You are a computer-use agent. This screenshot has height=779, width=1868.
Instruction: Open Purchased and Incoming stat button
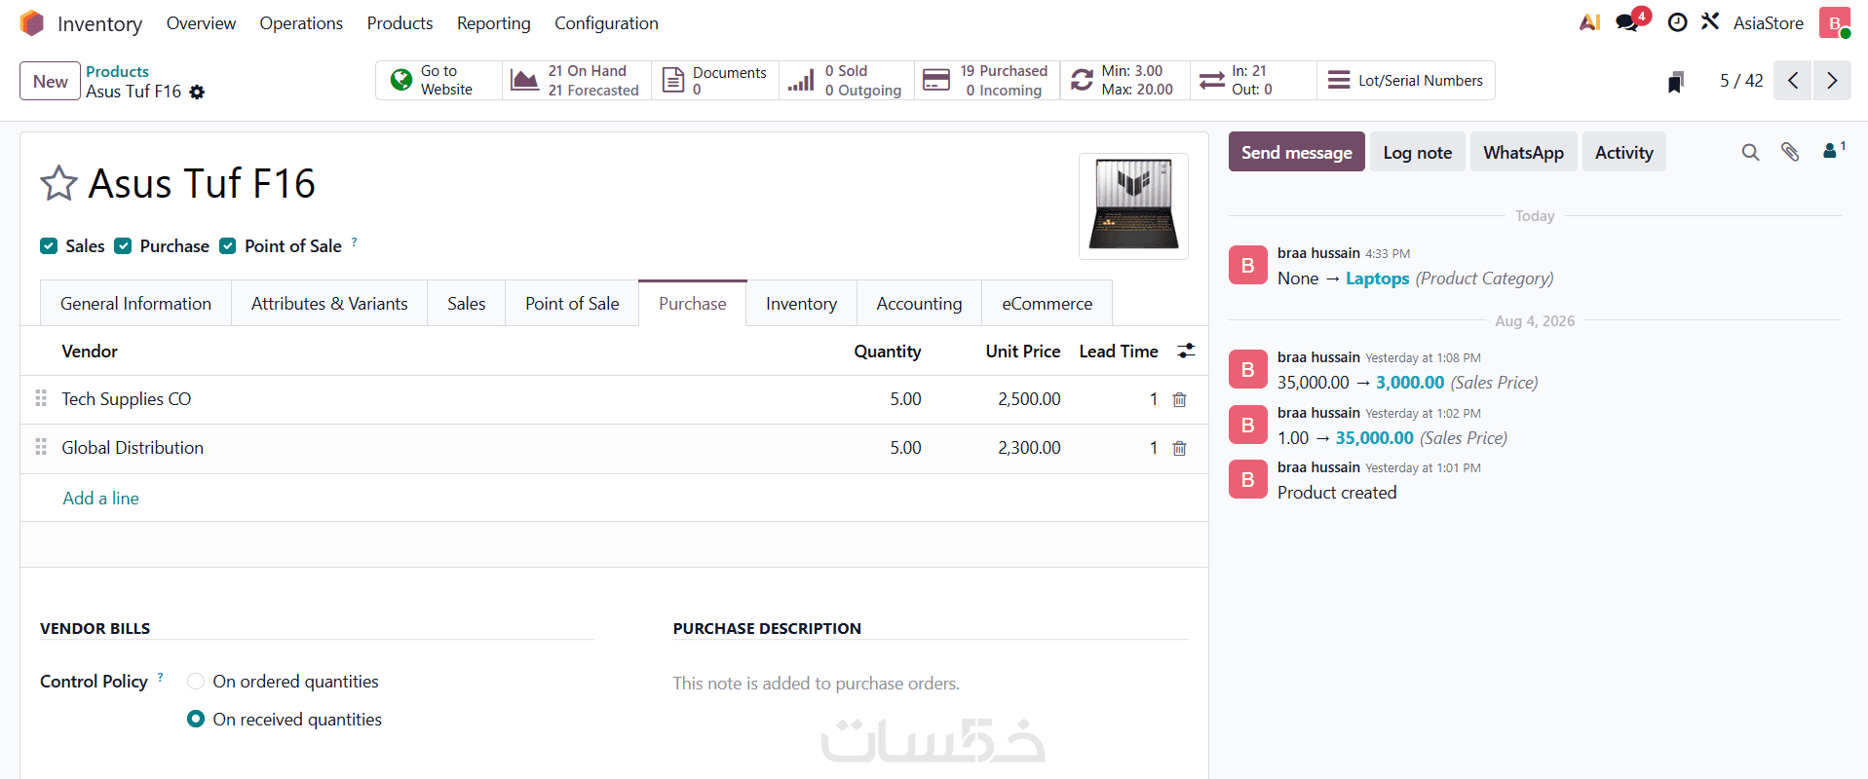(987, 81)
